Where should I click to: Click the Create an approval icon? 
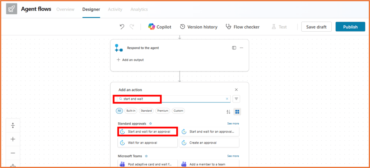[184, 142]
